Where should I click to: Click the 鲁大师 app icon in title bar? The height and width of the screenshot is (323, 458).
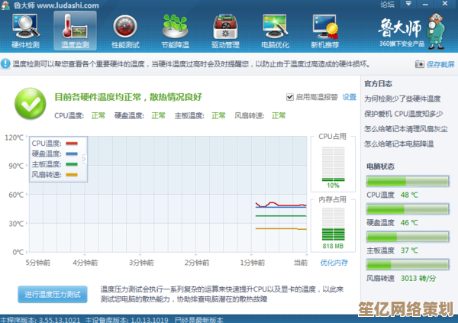tap(5, 5)
